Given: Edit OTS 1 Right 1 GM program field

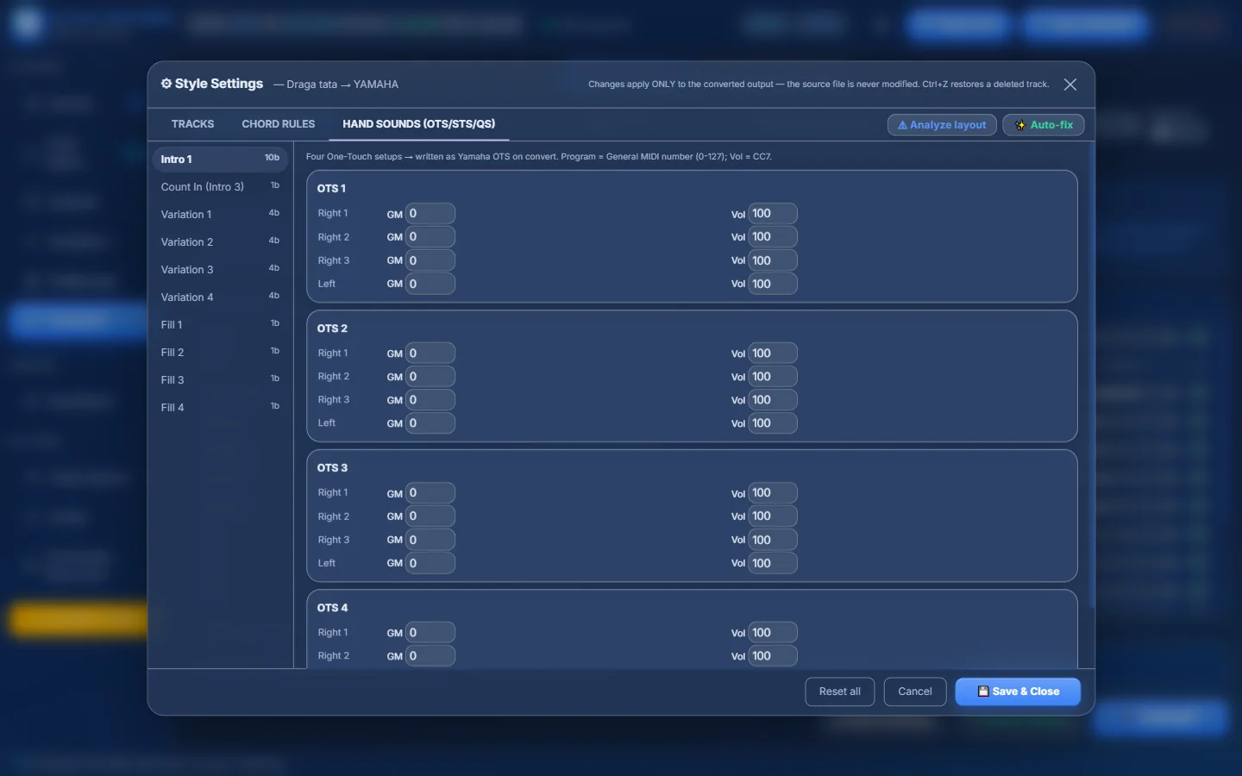Looking at the screenshot, I should point(430,213).
